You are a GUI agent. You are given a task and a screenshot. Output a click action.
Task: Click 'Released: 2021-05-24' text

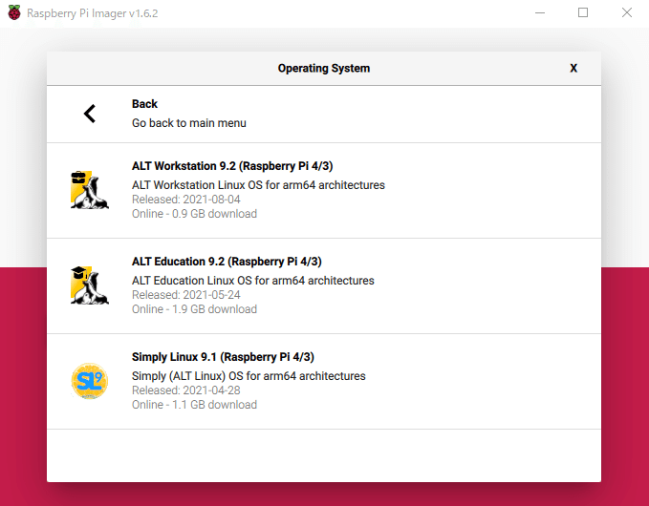click(x=186, y=295)
